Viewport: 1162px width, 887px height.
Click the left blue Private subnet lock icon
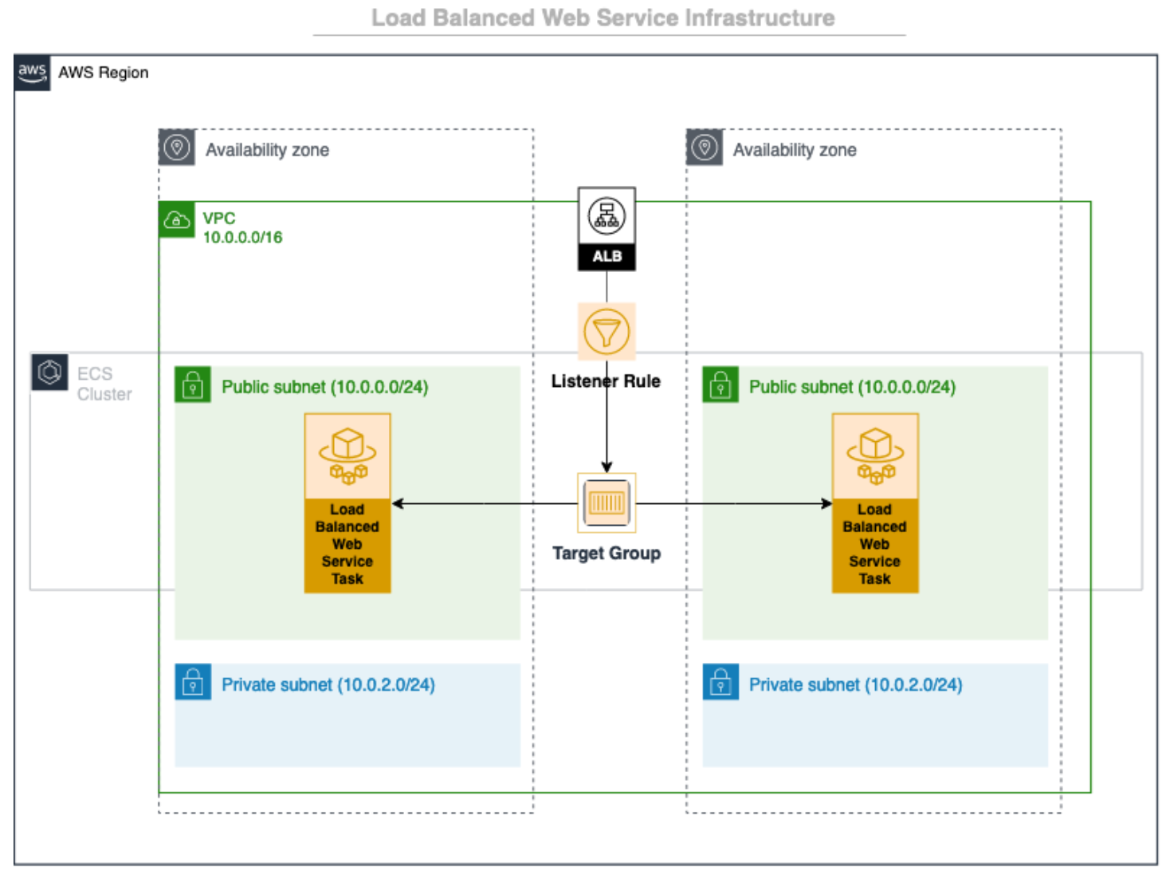(x=192, y=684)
